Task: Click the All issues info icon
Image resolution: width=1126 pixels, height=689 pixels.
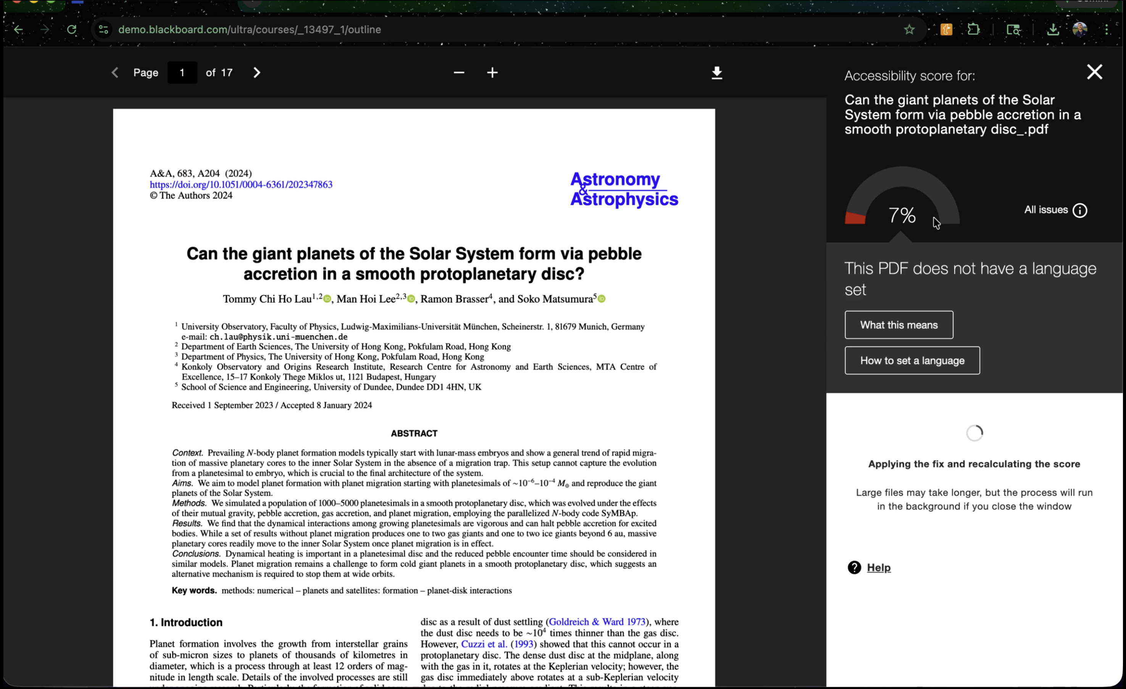Action: point(1080,210)
